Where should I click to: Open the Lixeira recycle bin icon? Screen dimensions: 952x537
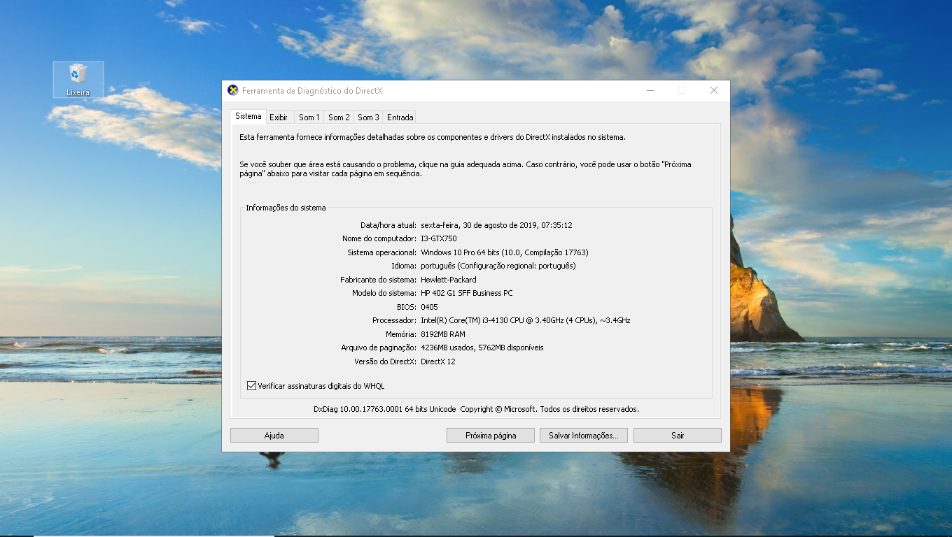pos(78,79)
